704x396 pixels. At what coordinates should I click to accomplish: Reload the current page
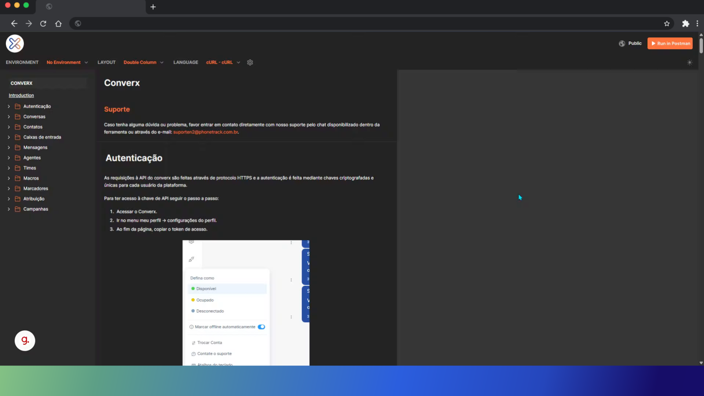click(43, 24)
